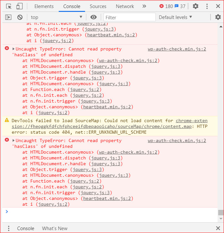Toggle the device toolbar icon
The width and height of the screenshot is (224, 233).
pos(20,6)
